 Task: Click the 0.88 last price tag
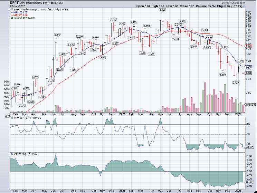(248, 73)
